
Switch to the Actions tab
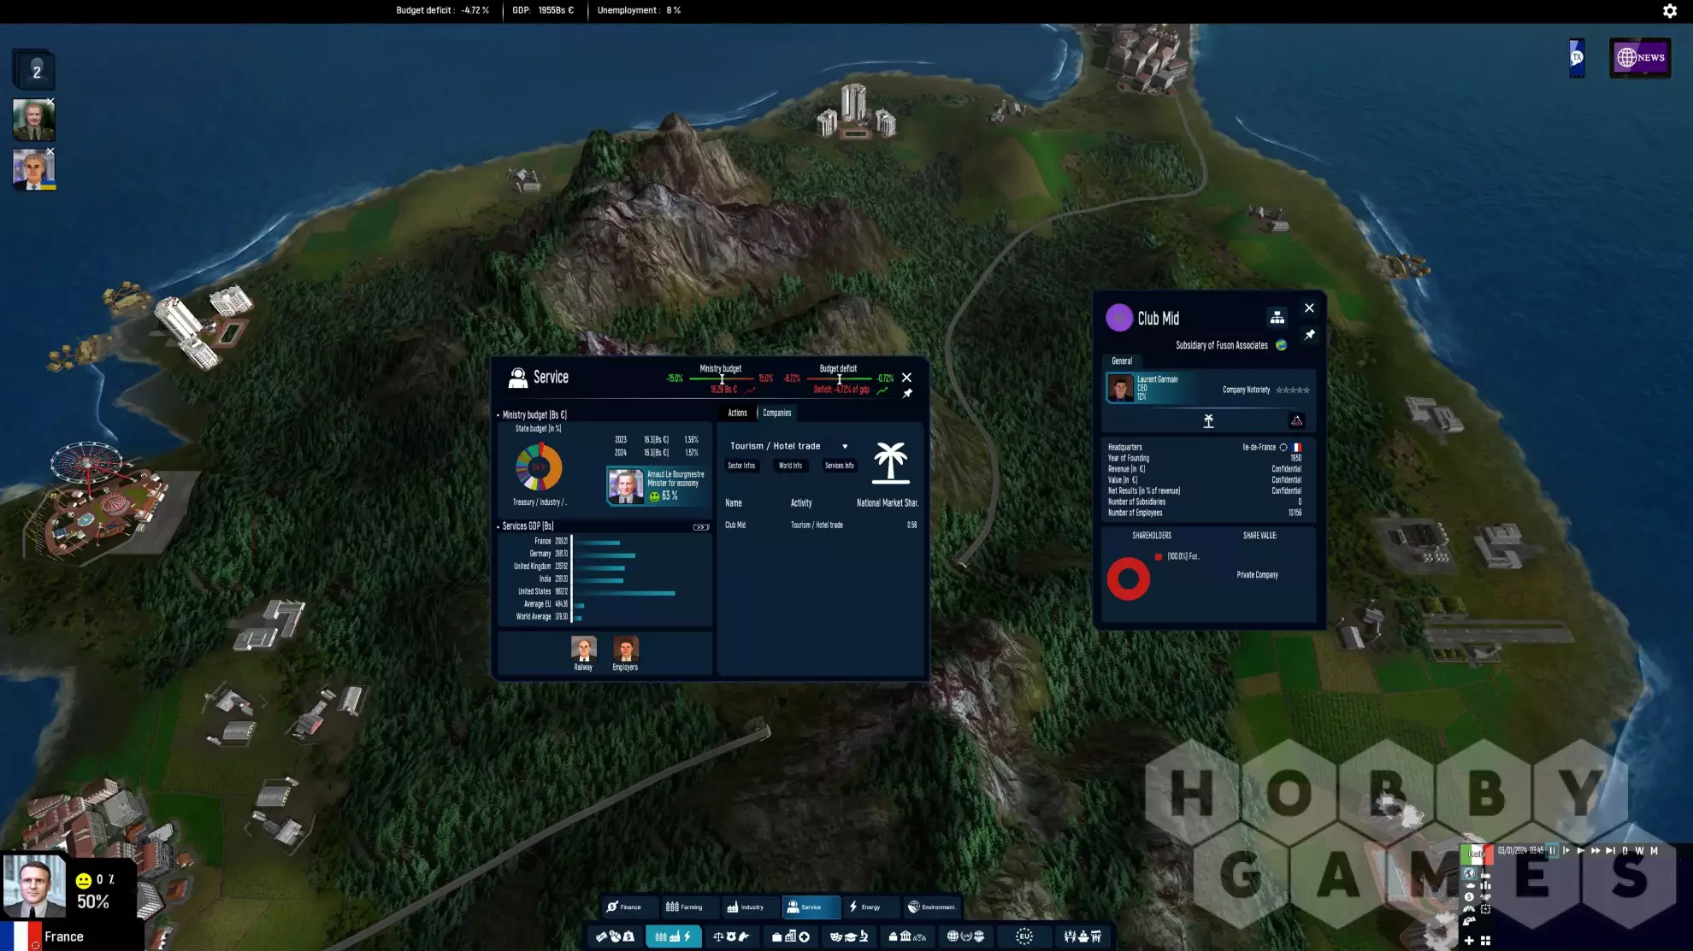[x=737, y=413]
